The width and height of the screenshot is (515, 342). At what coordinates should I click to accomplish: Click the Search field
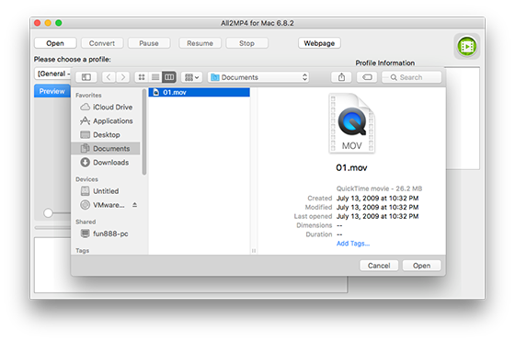[x=412, y=77]
